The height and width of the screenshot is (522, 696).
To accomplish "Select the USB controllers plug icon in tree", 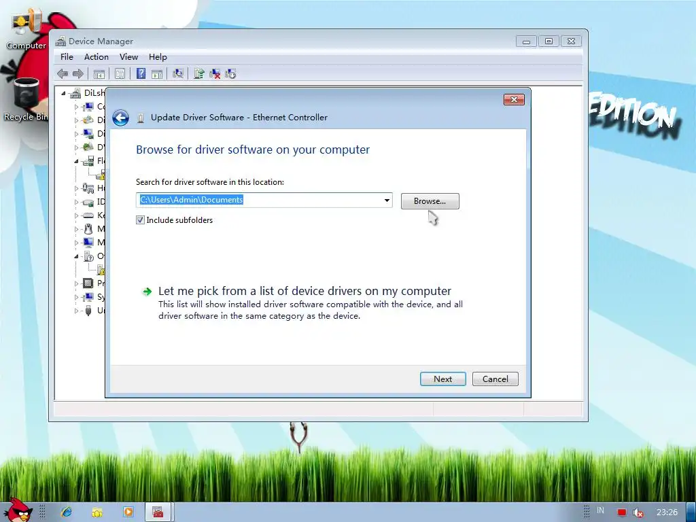I will pos(88,310).
